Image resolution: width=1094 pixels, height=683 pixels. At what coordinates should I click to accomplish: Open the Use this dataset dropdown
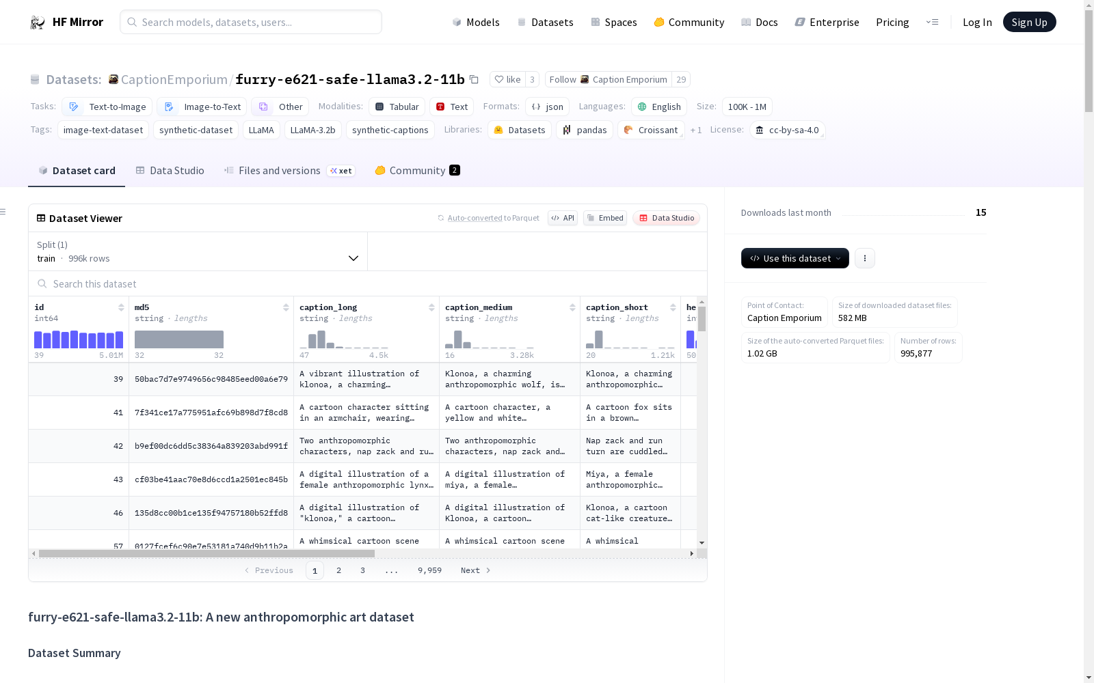795,258
